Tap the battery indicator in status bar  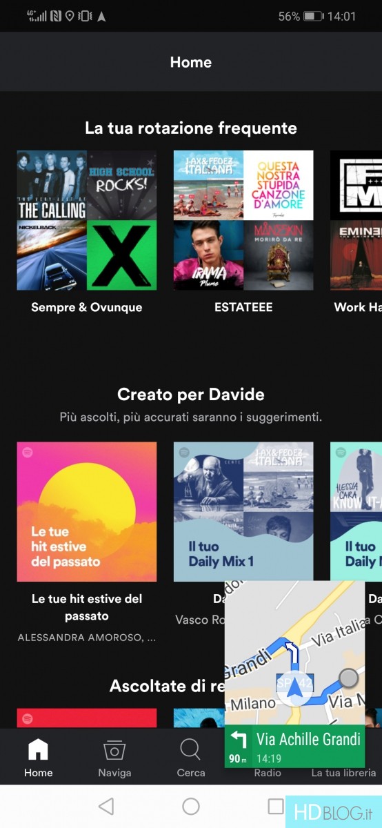313,16
